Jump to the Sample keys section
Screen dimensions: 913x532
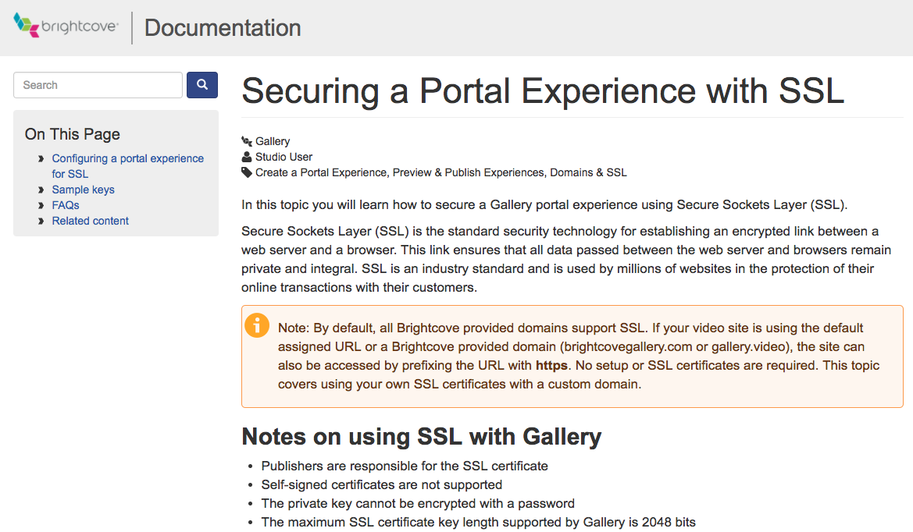84,190
